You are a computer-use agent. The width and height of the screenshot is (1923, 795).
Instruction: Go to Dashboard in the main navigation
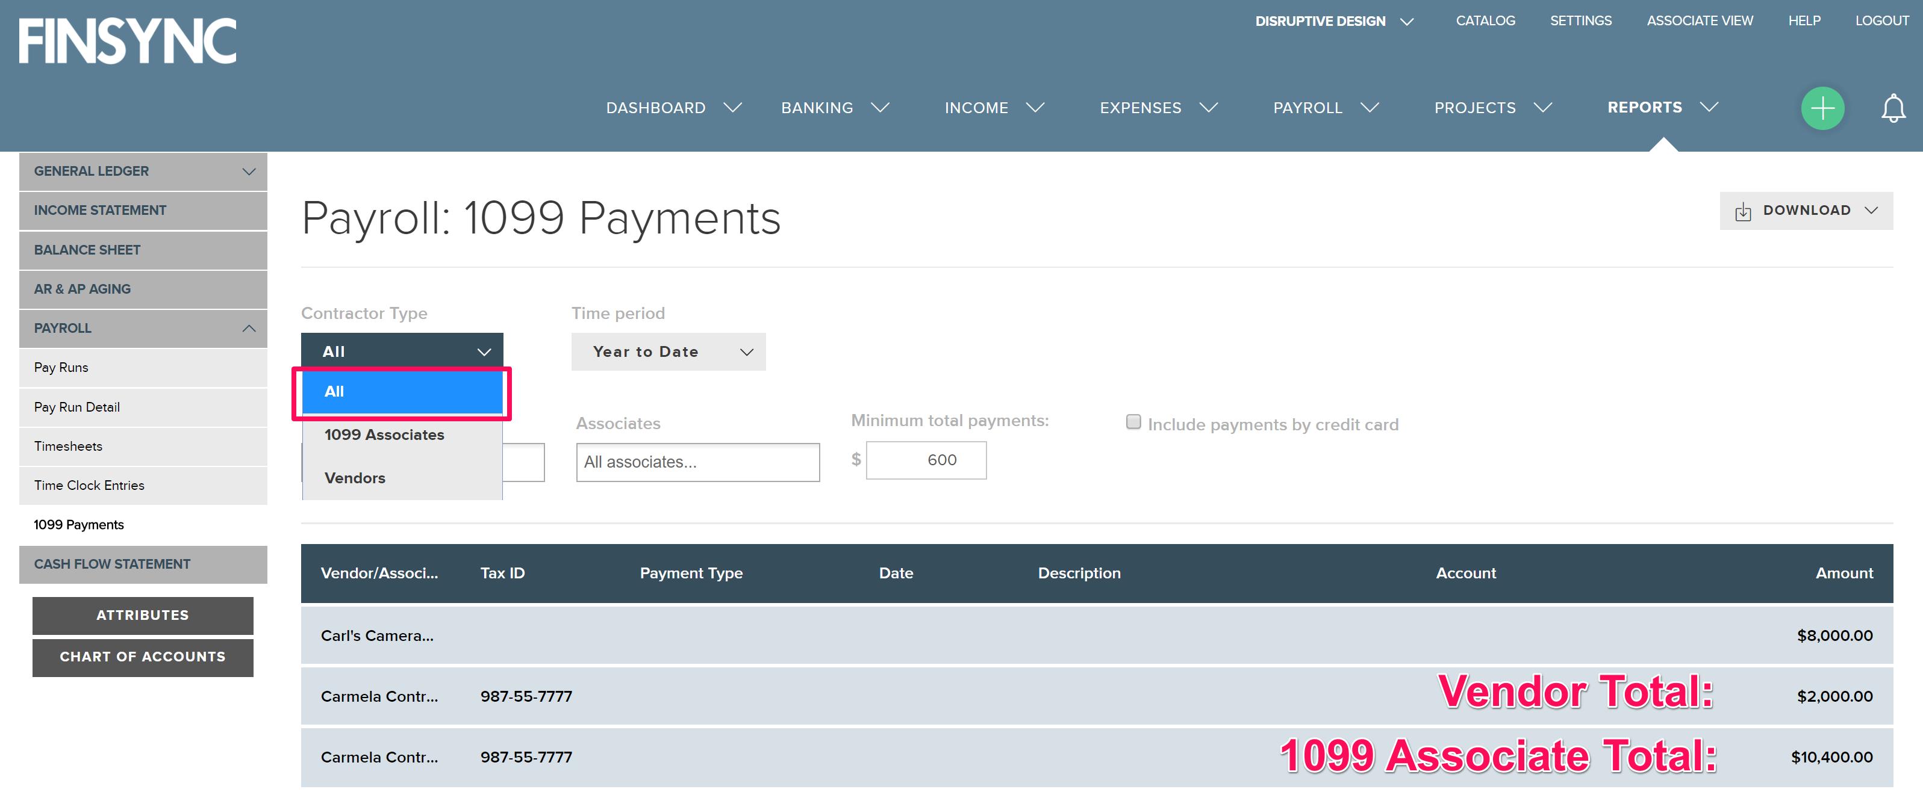click(x=655, y=108)
